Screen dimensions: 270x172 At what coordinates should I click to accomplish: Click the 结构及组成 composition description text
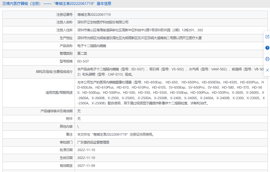click(x=170, y=72)
